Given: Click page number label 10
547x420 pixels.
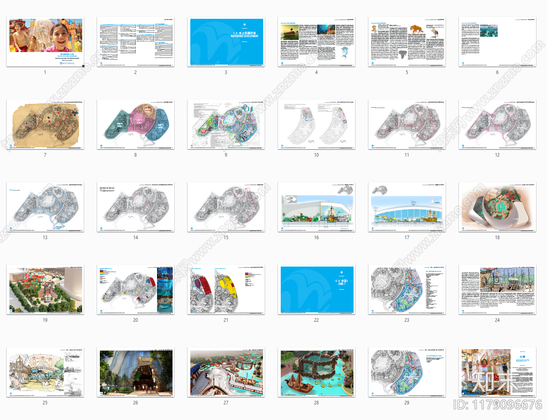Looking at the screenshot, I should [x=316, y=155].
